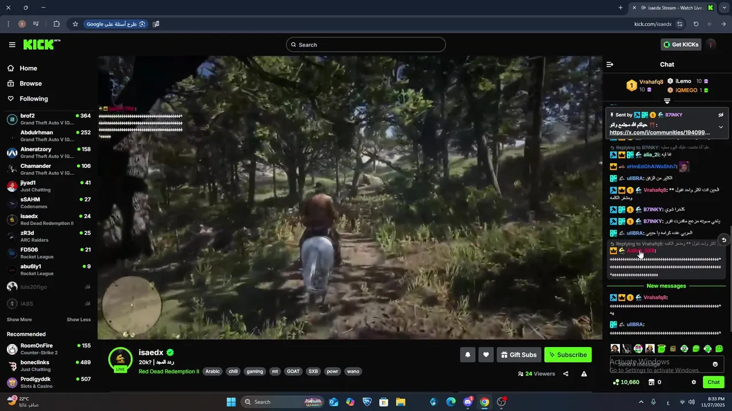
Task: Open the shop icon showing 0
Action: coord(655,382)
